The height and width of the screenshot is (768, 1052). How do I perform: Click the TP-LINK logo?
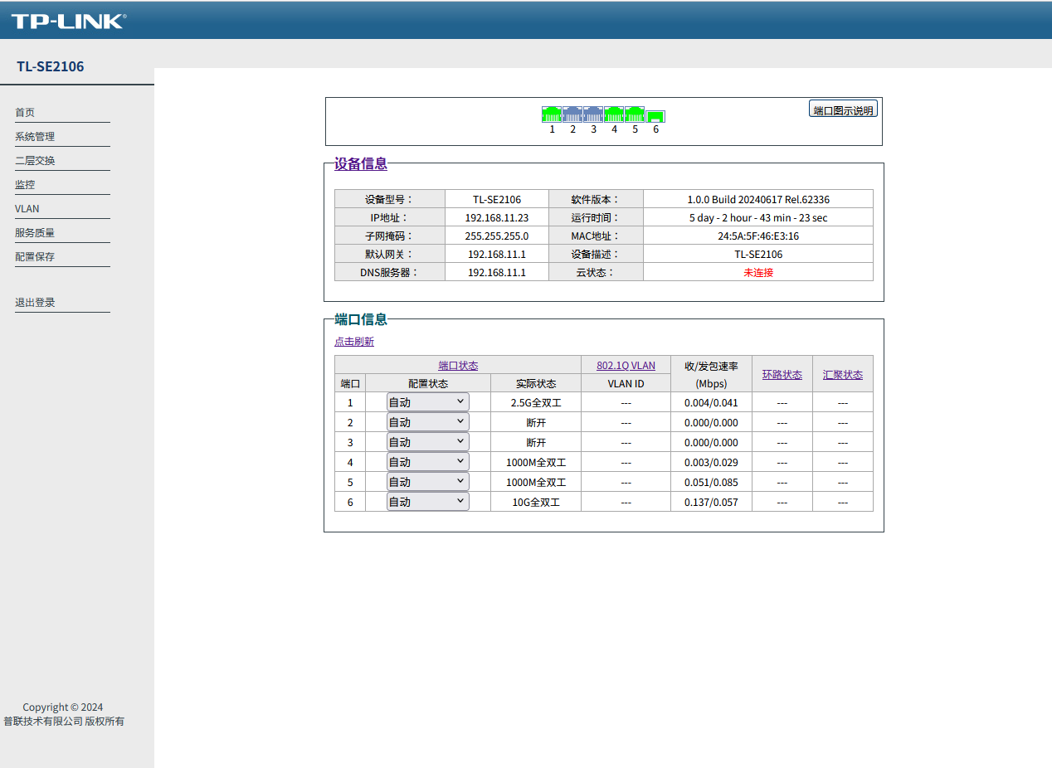coord(68,21)
